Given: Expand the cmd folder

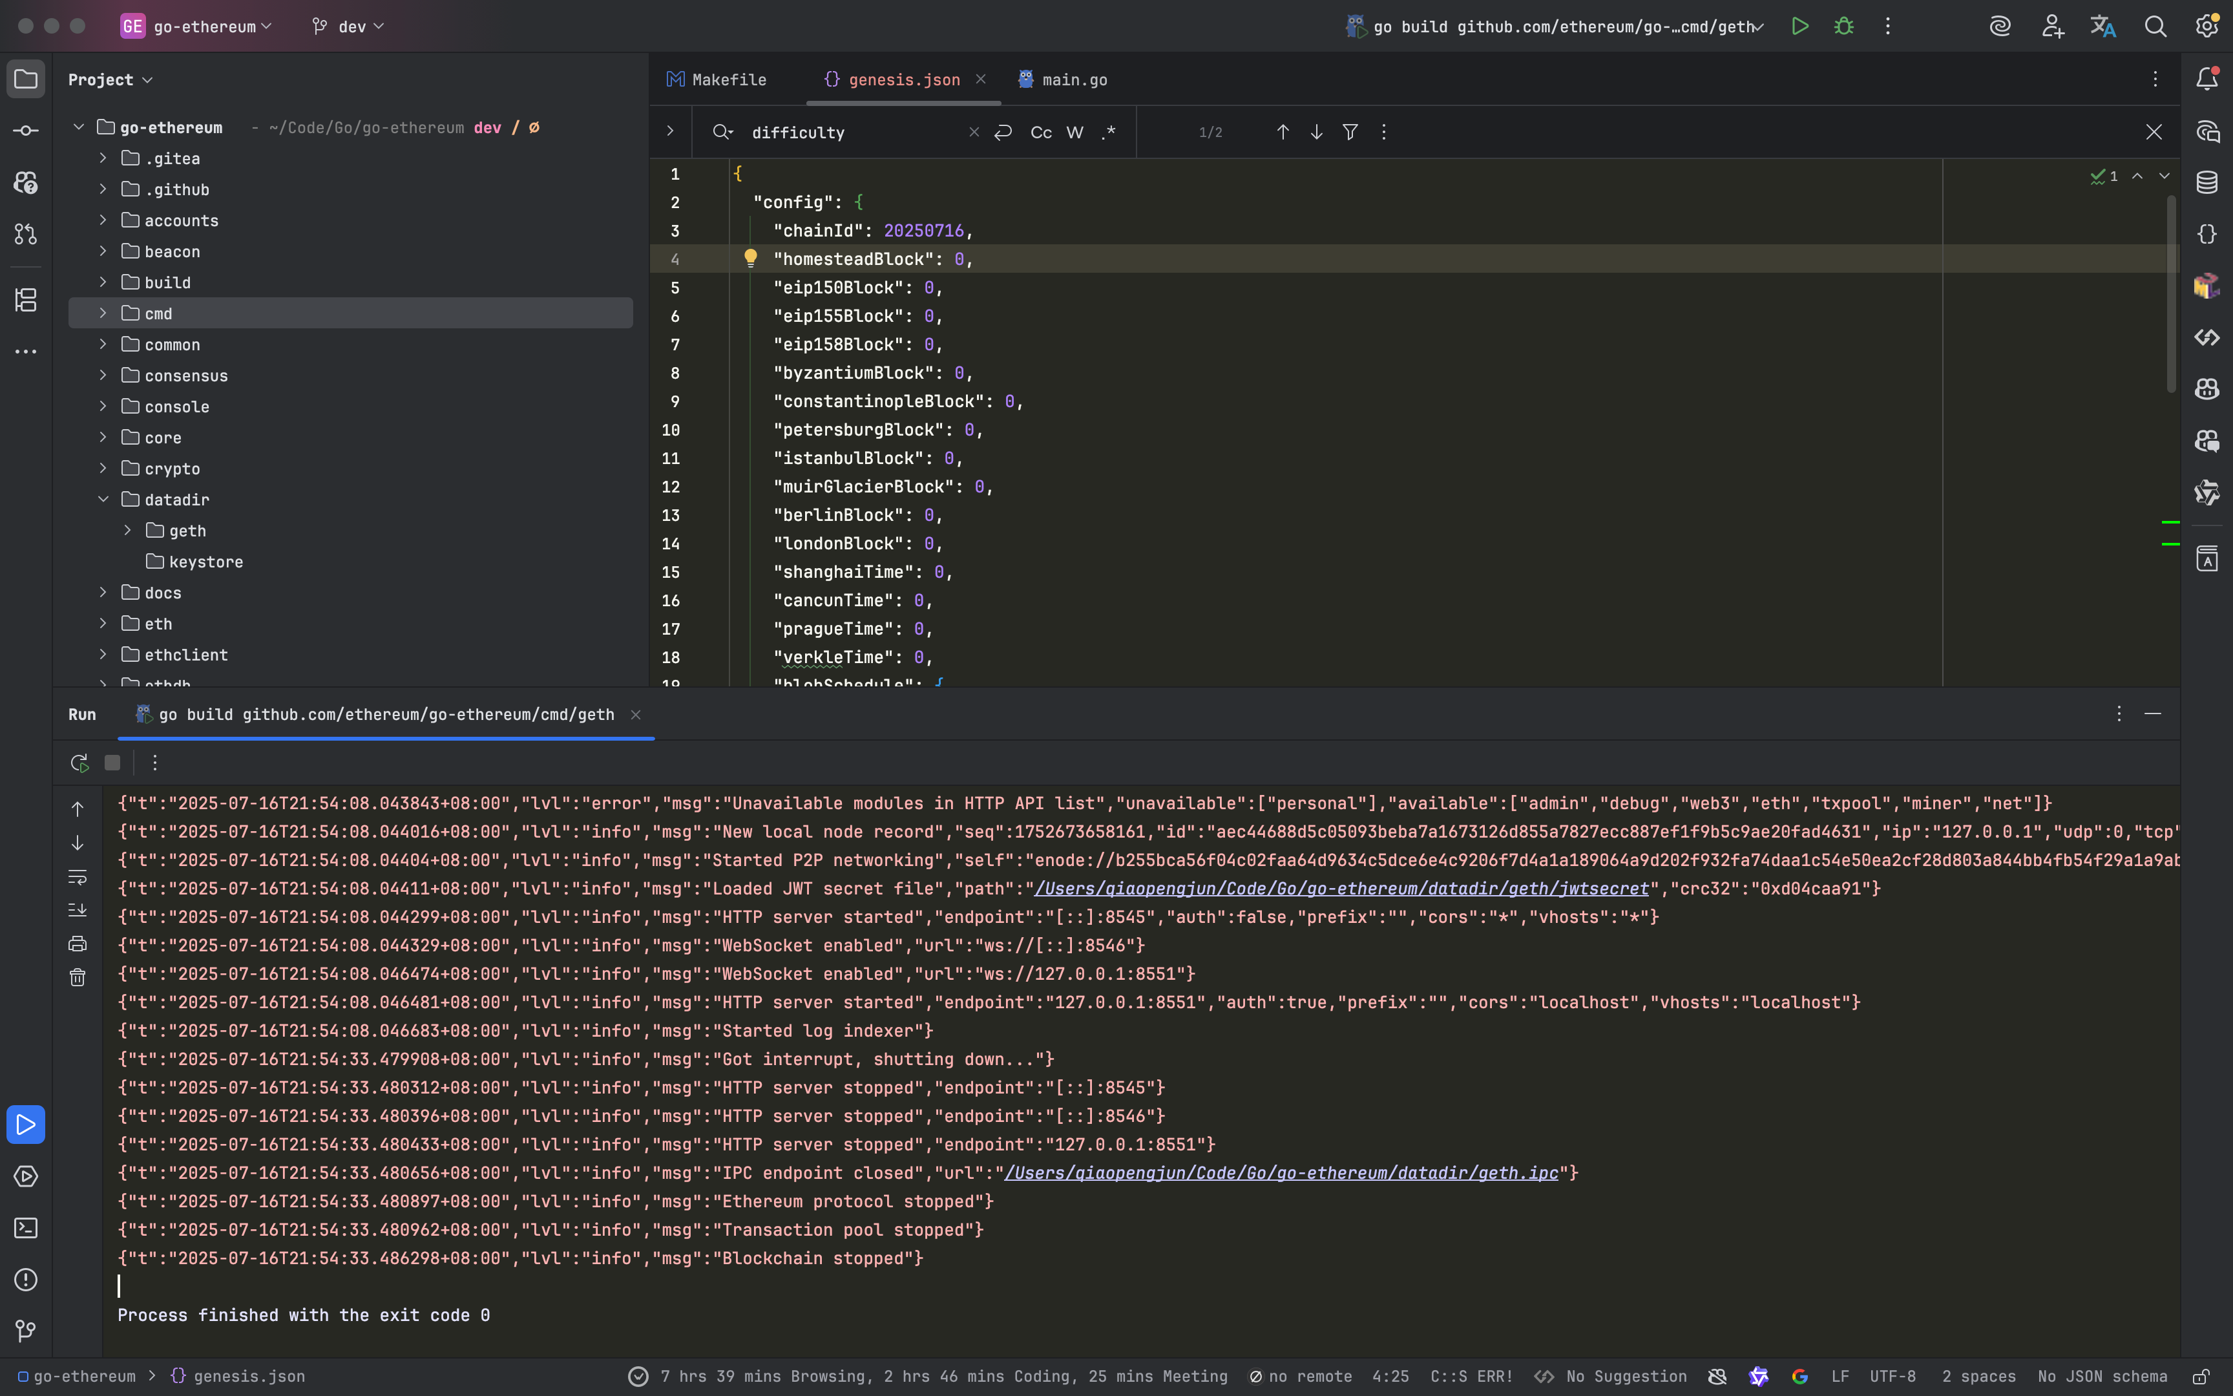Looking at the screenshot, I should (x=103, y=314).
